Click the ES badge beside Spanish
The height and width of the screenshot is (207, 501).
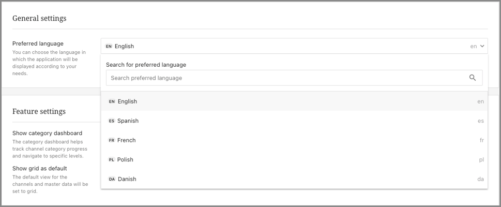coord(112,121)
